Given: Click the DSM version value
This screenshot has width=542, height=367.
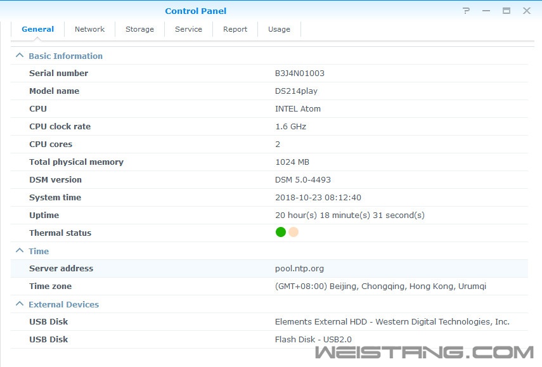Looking at the screenshot, I should tap(303, 179).
